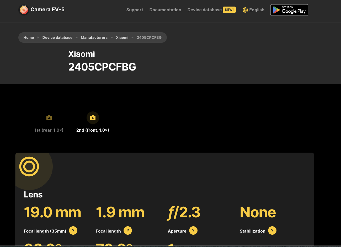Click the None stabilization value
The height and width of the screenshot is (247, 341).
[x=258, y=212]
